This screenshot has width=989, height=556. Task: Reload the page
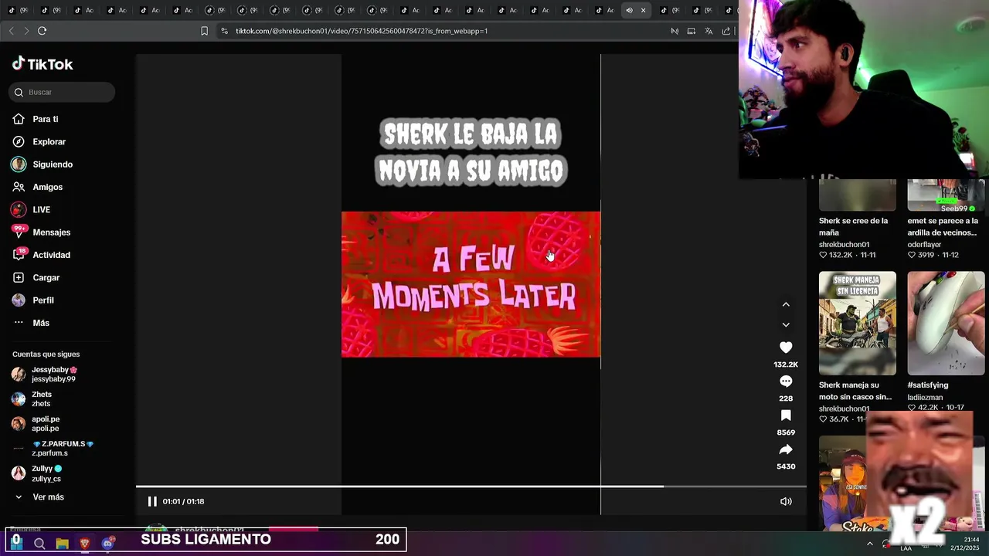42,31
